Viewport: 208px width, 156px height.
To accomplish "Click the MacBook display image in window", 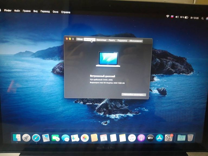I will [x=108, y=59].
